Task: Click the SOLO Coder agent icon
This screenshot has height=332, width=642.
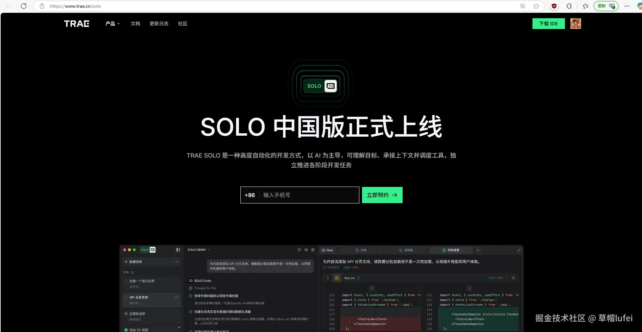Action: [x=191, y=281]
